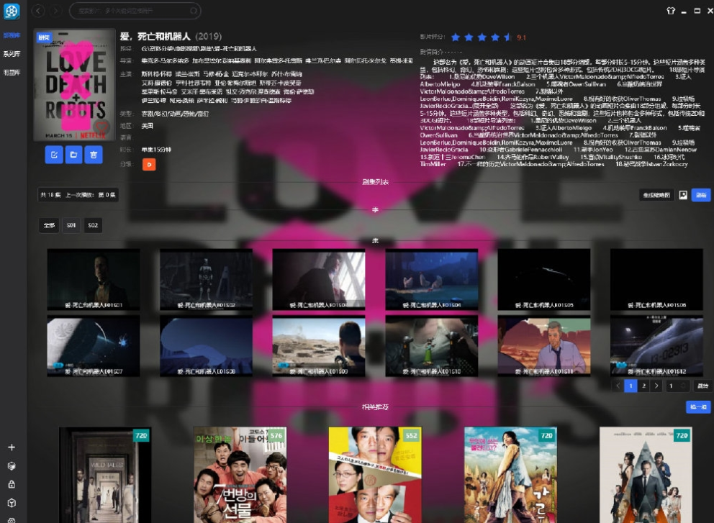Go to page 2 of episodes

click(x=643, y=386)
